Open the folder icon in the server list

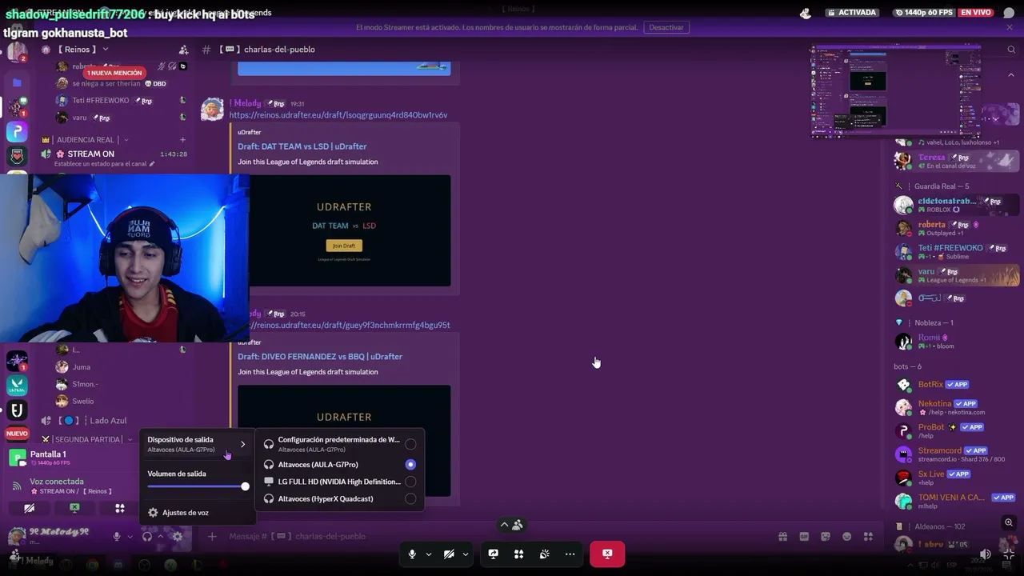(17, 82)
